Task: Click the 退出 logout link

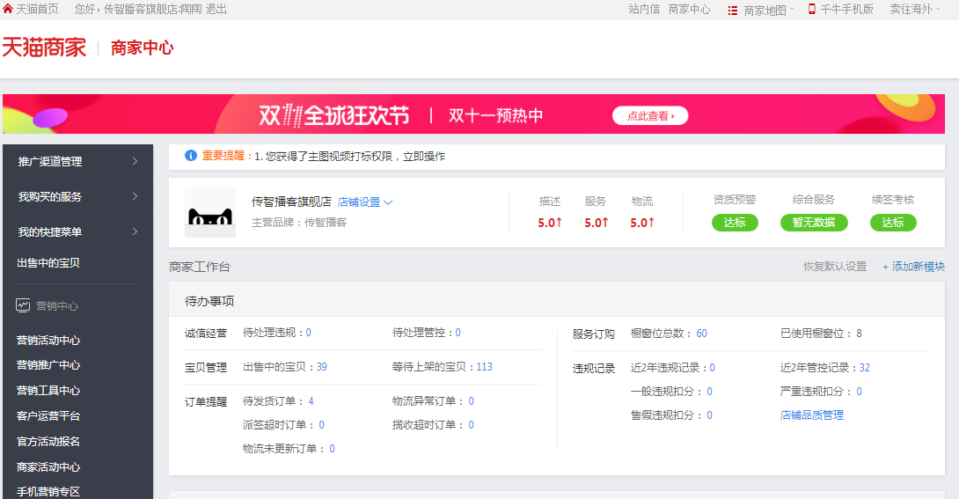Action: pos(216,9)
